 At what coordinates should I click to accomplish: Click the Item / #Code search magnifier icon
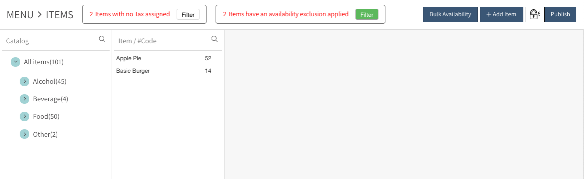tap(214, 39)
